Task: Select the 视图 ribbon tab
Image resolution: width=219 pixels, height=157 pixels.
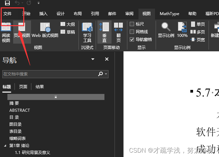Action: 147,14
